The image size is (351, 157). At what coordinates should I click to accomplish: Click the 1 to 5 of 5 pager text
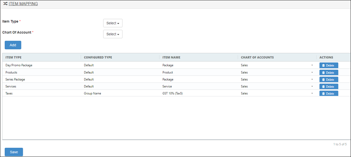[x=340, y=144]
